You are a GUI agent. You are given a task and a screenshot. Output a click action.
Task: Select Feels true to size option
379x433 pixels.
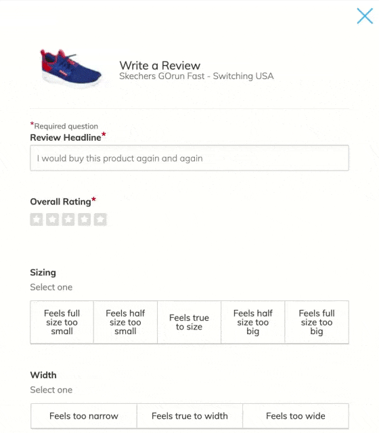[x=189, y=322]
